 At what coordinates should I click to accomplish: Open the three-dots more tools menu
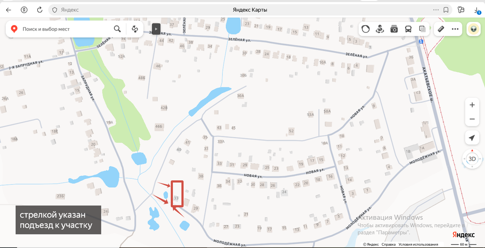click(x=455, y=29)
